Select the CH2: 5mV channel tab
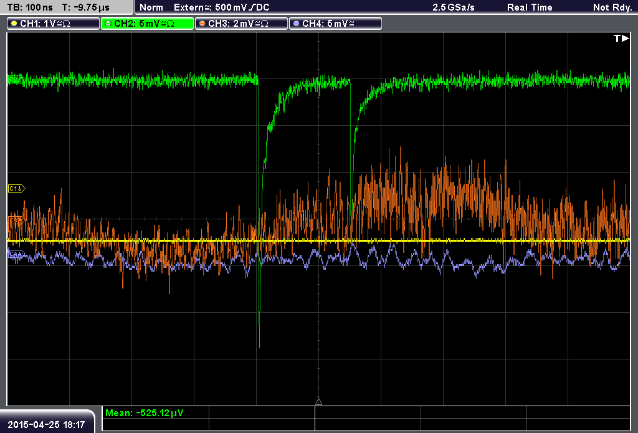 click(x=147, y=24)
